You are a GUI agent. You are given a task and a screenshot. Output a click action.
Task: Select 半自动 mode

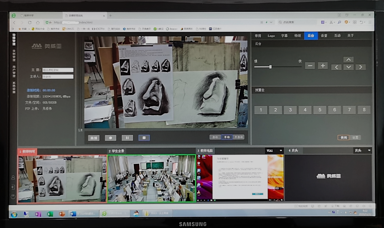coord(239,137)
